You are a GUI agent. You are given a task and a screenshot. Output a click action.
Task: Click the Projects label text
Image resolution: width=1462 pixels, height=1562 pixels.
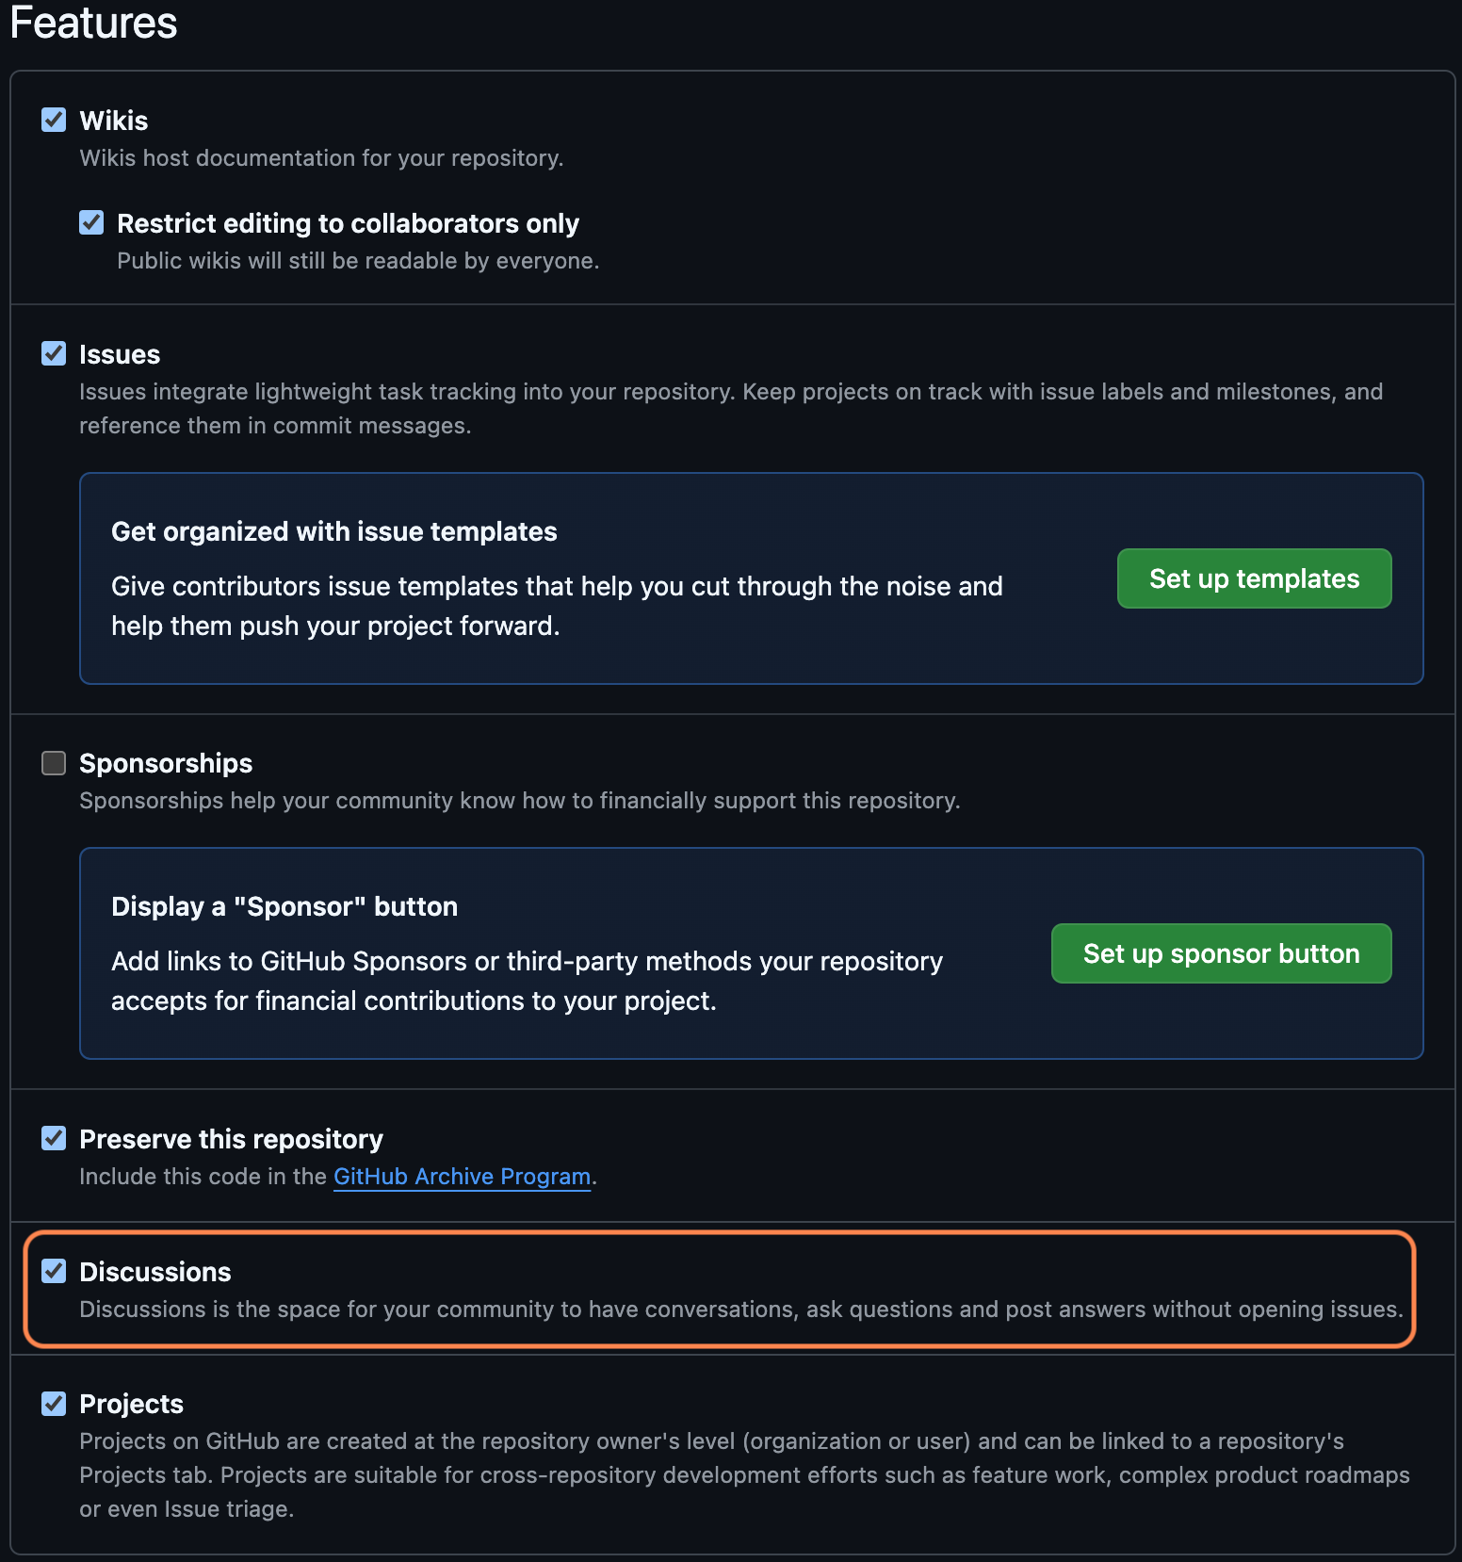click(131, 1404)
